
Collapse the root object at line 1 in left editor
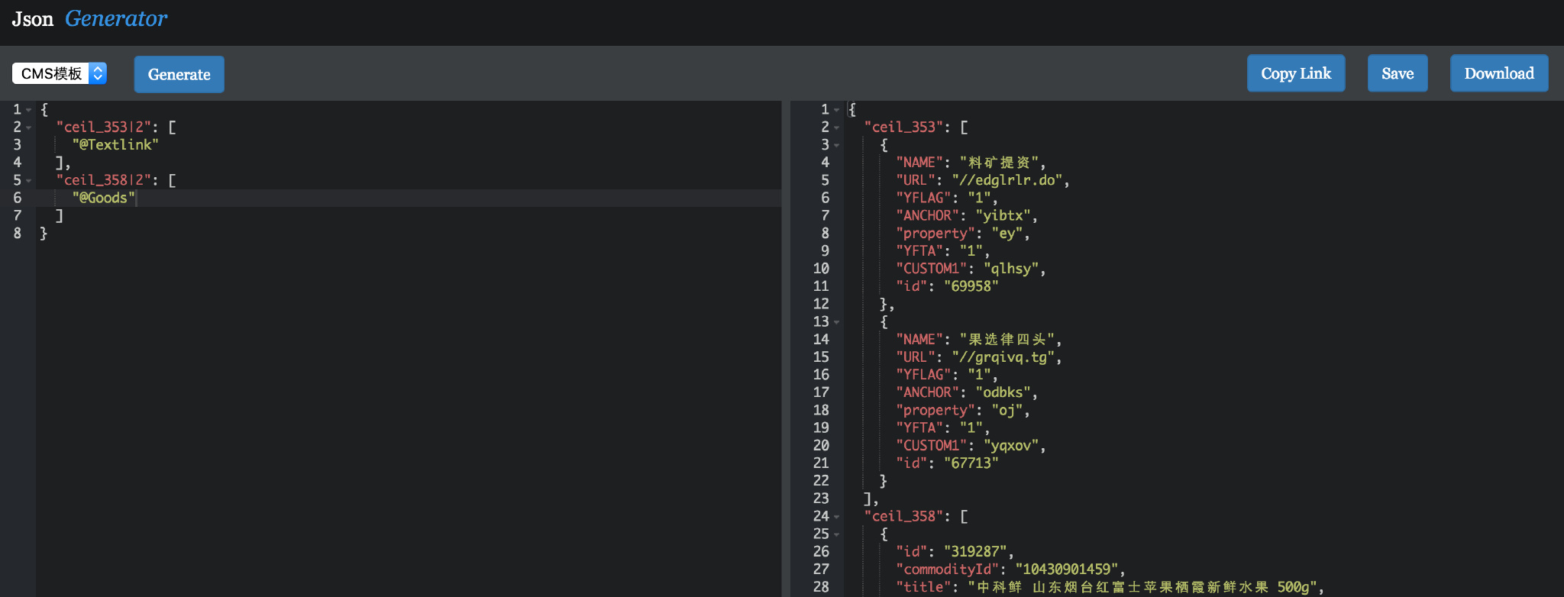28,110
